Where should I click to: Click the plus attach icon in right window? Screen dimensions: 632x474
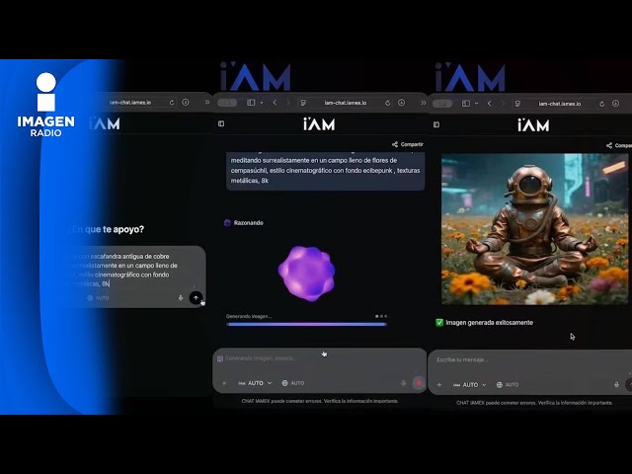pyautogui.click(x=439, y=385)
